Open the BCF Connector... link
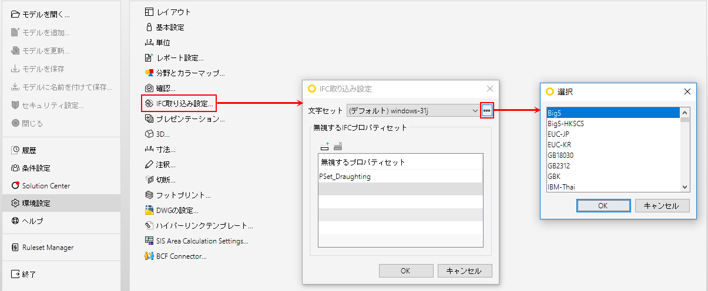The height and width of the screenshot is (291, 708). click(x=181, y=256)
